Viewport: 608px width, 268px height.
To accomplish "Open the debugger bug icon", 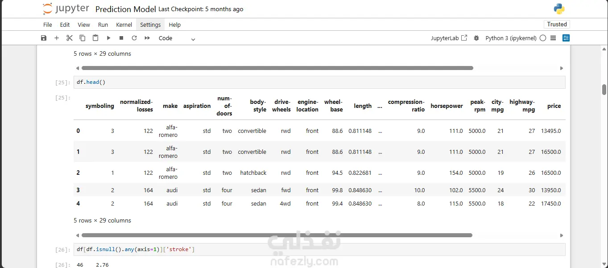I will pyautogui.click(x=476, y=38).
